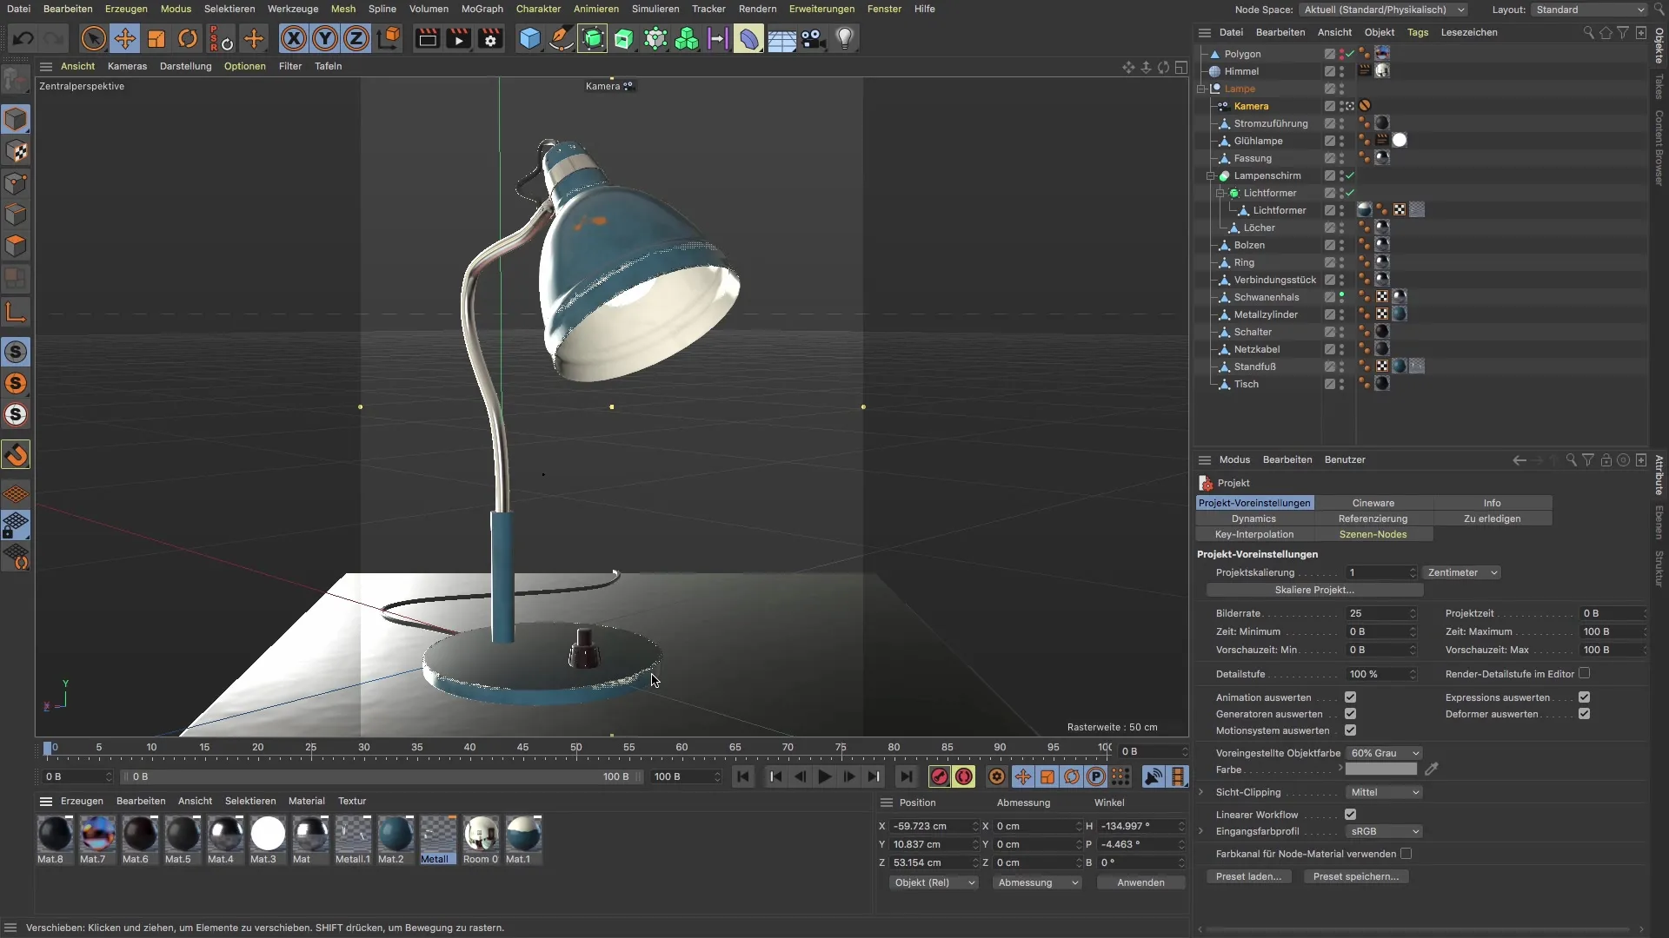Uncheck Deformer auswerten checkbox
Viewport: 1669px width, 938px height.
pyautogui.click(x=1584, y=714)
